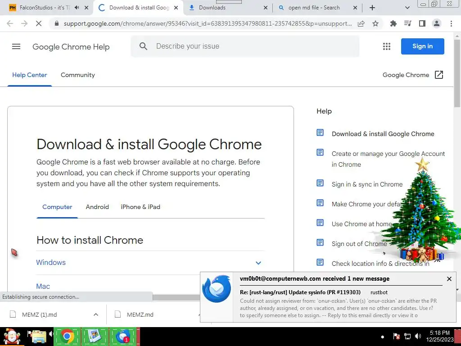Open Sign in & sync in Chrome link
The height and width of the screenshot is (346, 461).
(367, 184)
